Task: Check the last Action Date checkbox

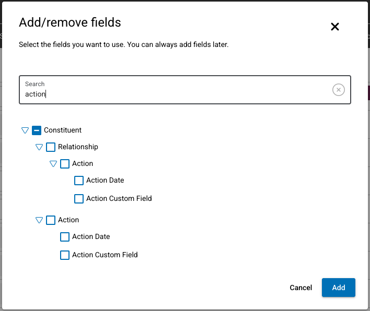Action: coord(65,237)
